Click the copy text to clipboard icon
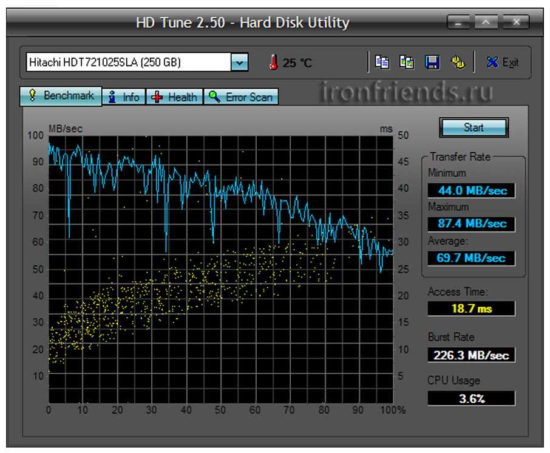This screenshot has width=550, height=453. tap(382, 62)
